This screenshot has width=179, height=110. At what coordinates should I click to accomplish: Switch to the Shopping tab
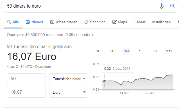[x=95, y=22]
